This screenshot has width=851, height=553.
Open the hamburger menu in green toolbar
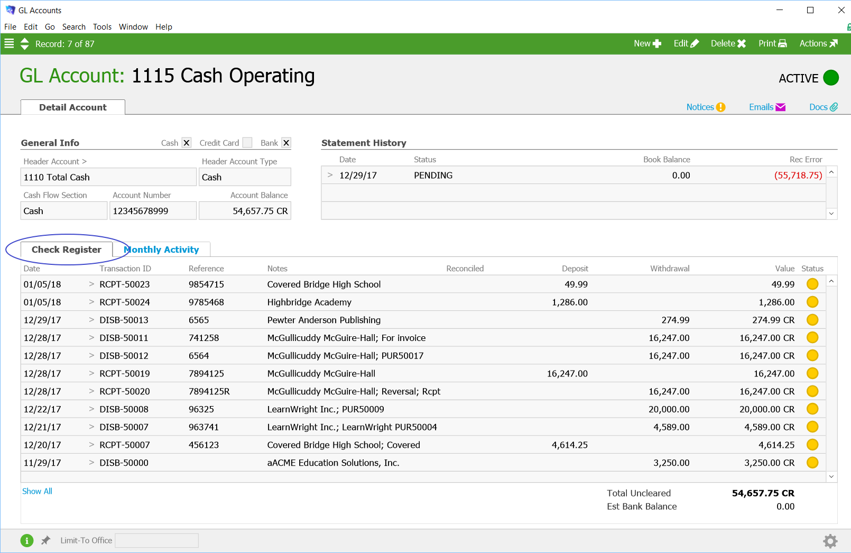[9, 44]
